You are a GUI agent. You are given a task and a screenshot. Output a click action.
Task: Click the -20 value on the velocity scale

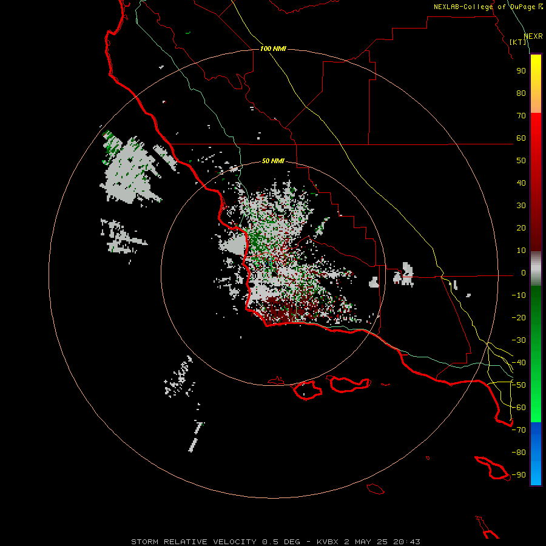coord(519,317)
